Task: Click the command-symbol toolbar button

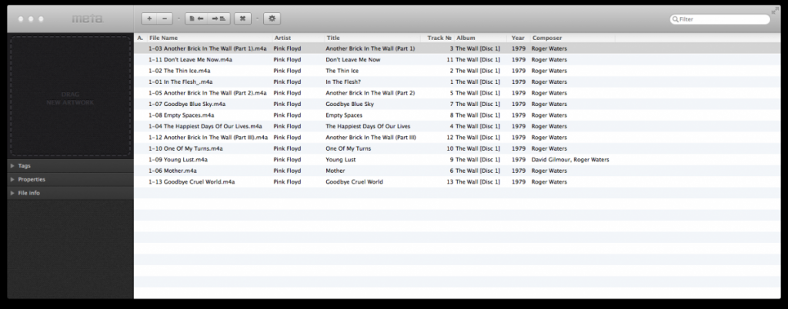Action: click(242, 18)
